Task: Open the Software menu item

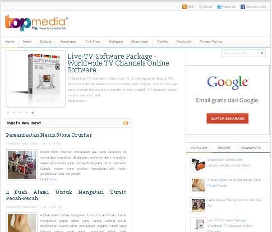Action: [x=116, y=41]
